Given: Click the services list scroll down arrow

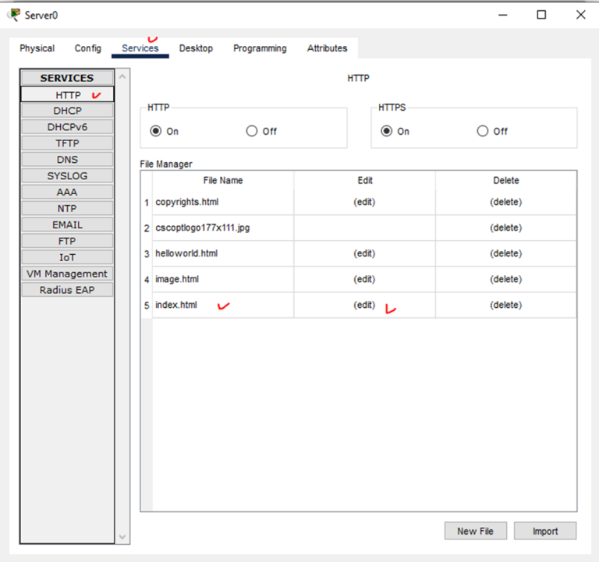Looking at the screenshot, I should 122,537.
